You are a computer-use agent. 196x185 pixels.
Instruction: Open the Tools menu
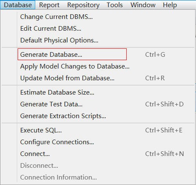115,5
